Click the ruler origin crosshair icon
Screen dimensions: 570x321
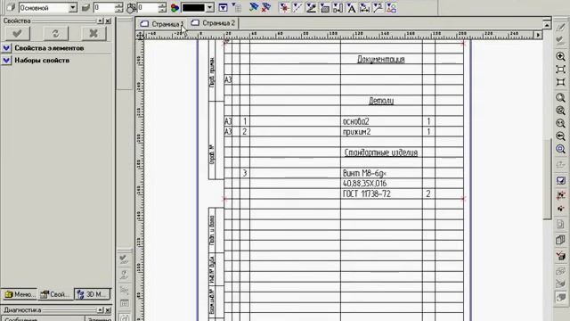pyautogui.click(x=140, y=35)
